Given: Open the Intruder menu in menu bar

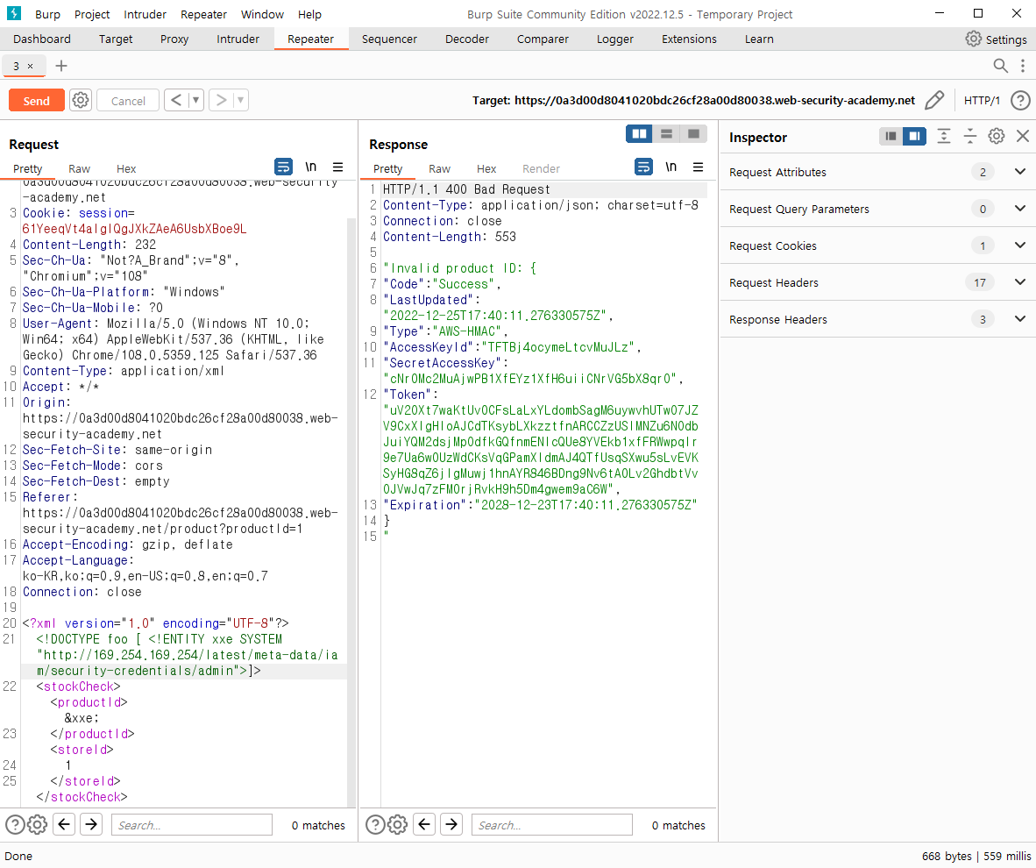Looking at the screenshot, I should point(145,14).
